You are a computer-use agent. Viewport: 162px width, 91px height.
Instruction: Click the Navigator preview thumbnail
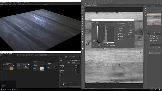pyautogui.click(x=154, y=19)
